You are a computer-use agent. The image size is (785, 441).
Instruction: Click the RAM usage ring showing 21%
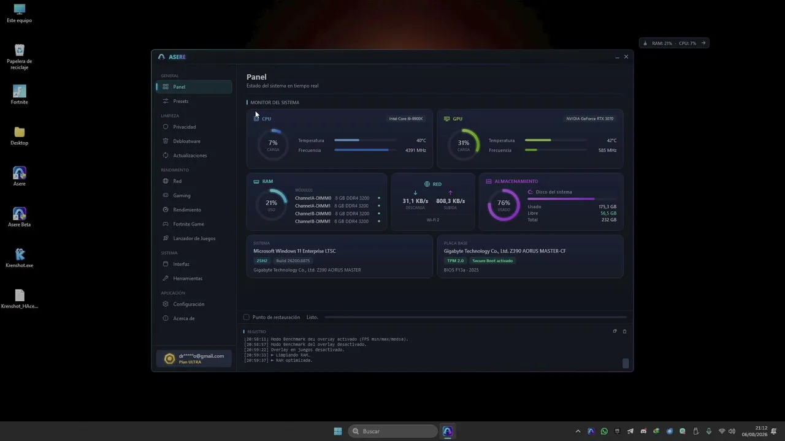tap(272, 205)
